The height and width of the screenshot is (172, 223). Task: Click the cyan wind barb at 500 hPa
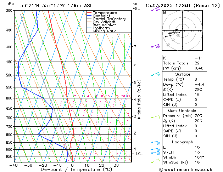pyautogui.click(x=156, y=74)
